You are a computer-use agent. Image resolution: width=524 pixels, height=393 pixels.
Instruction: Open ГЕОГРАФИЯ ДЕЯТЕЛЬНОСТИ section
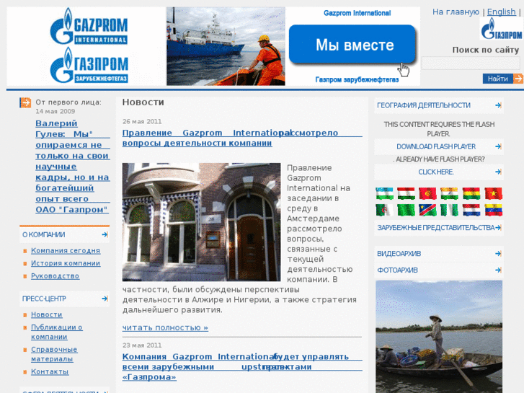[x=439, y=105]
